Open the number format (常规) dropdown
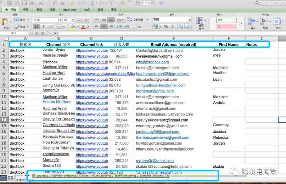The width and height of the screenshot is (286, 184). point(190,20)
